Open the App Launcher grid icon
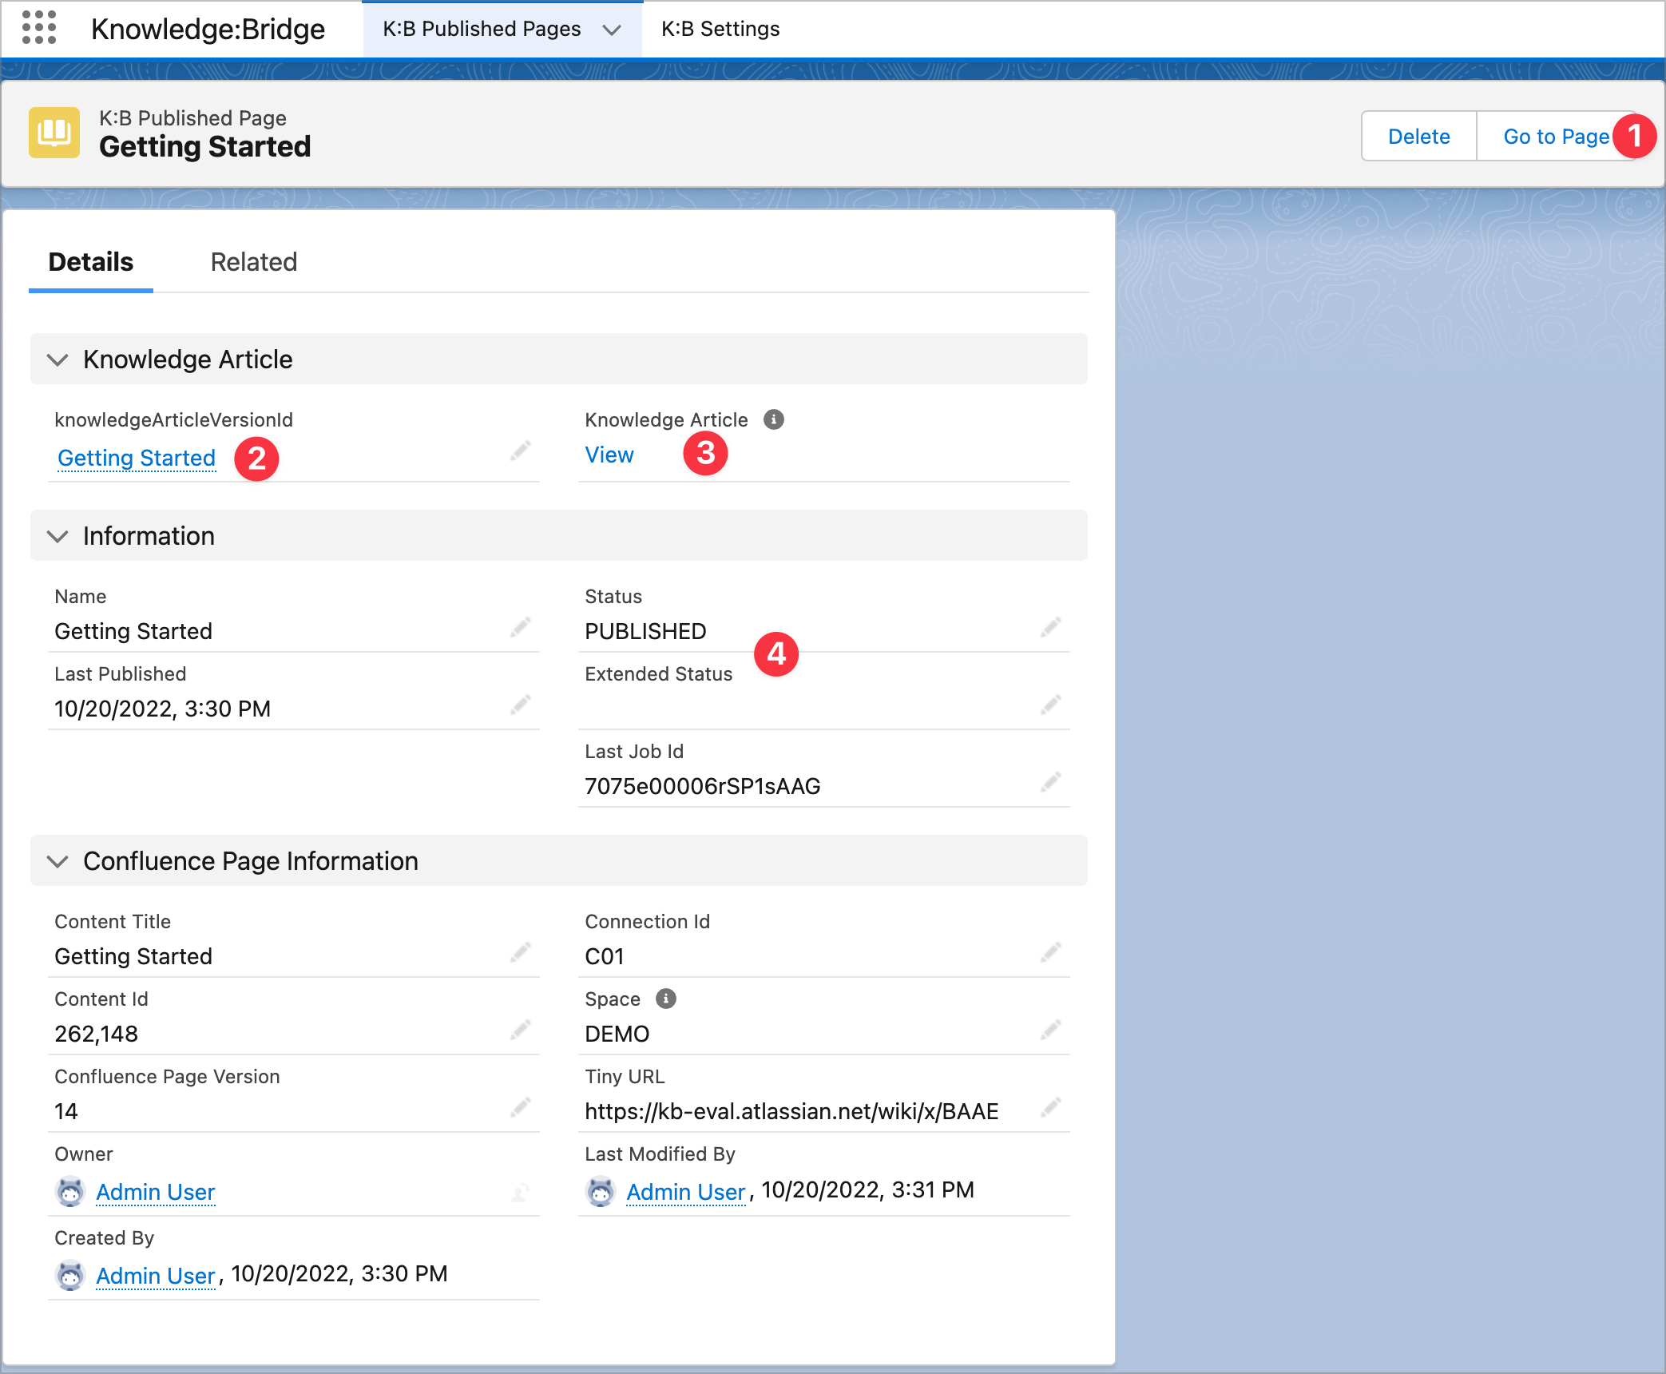The width and height of the screenshot is (1666, 1374). click(x=38, y=28)
